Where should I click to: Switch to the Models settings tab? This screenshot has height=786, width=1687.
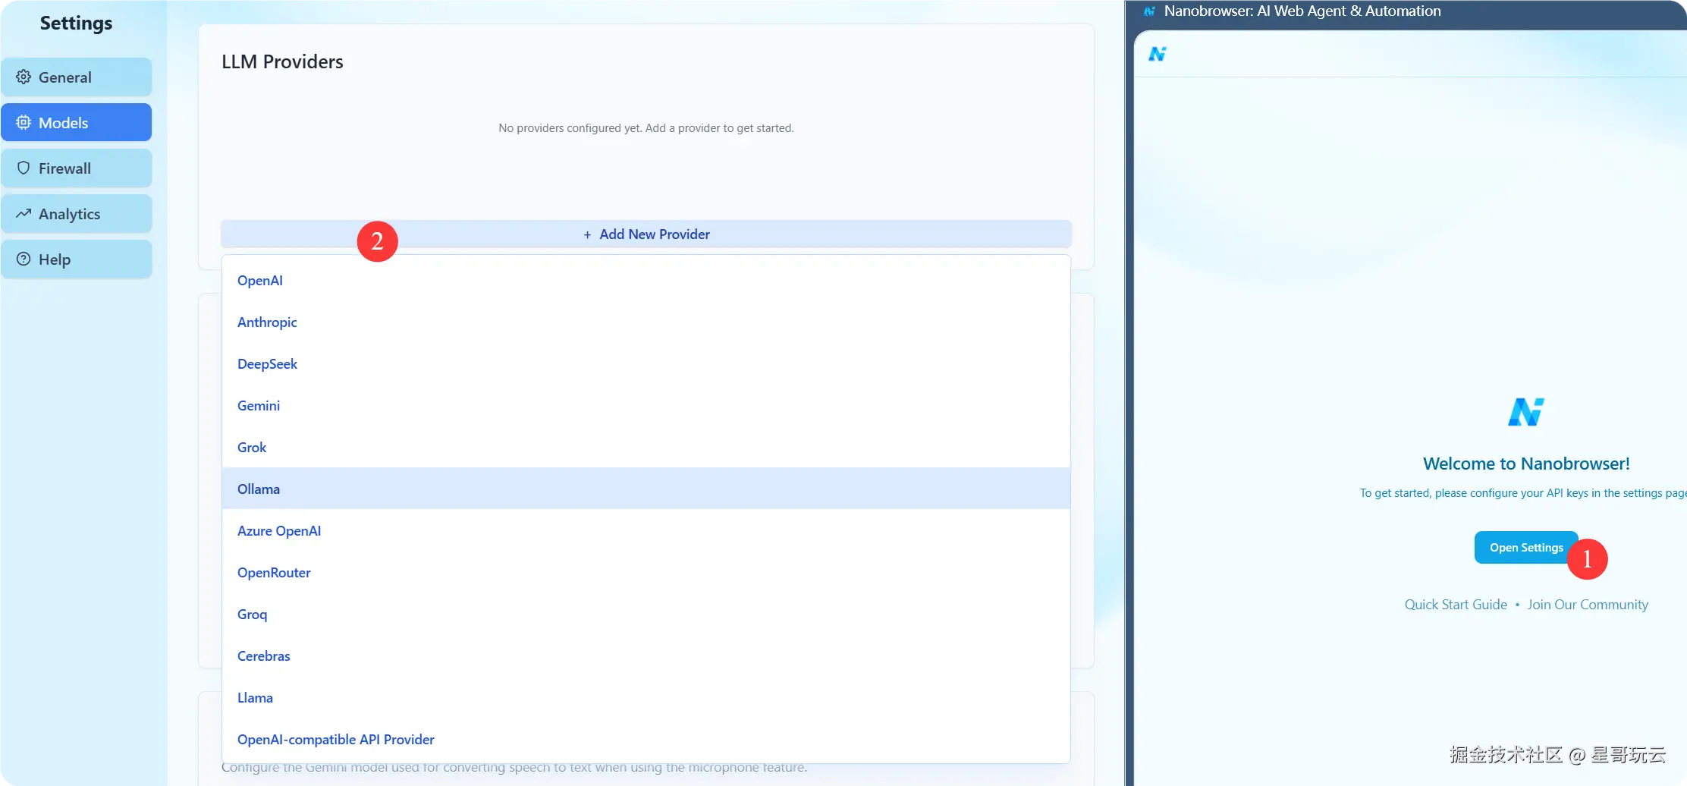click(x=77, y=123)
